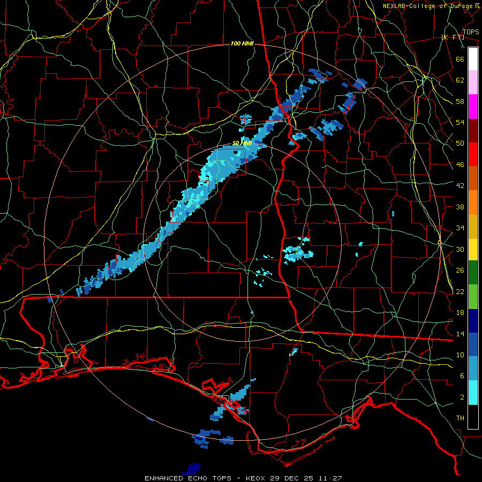Click the magenta legend swatch
Viewport: 482px width, 482px height.
click(473, 107)
